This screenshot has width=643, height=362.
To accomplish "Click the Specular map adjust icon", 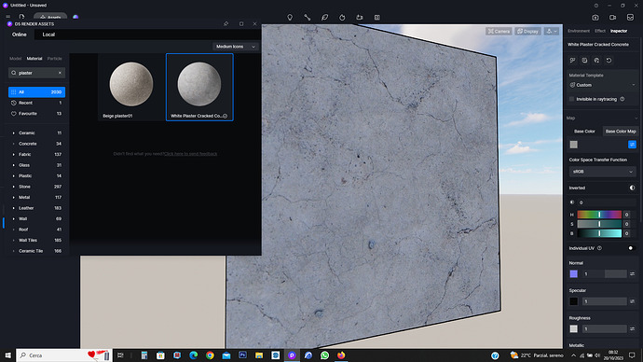I will [x=632, y=301].
